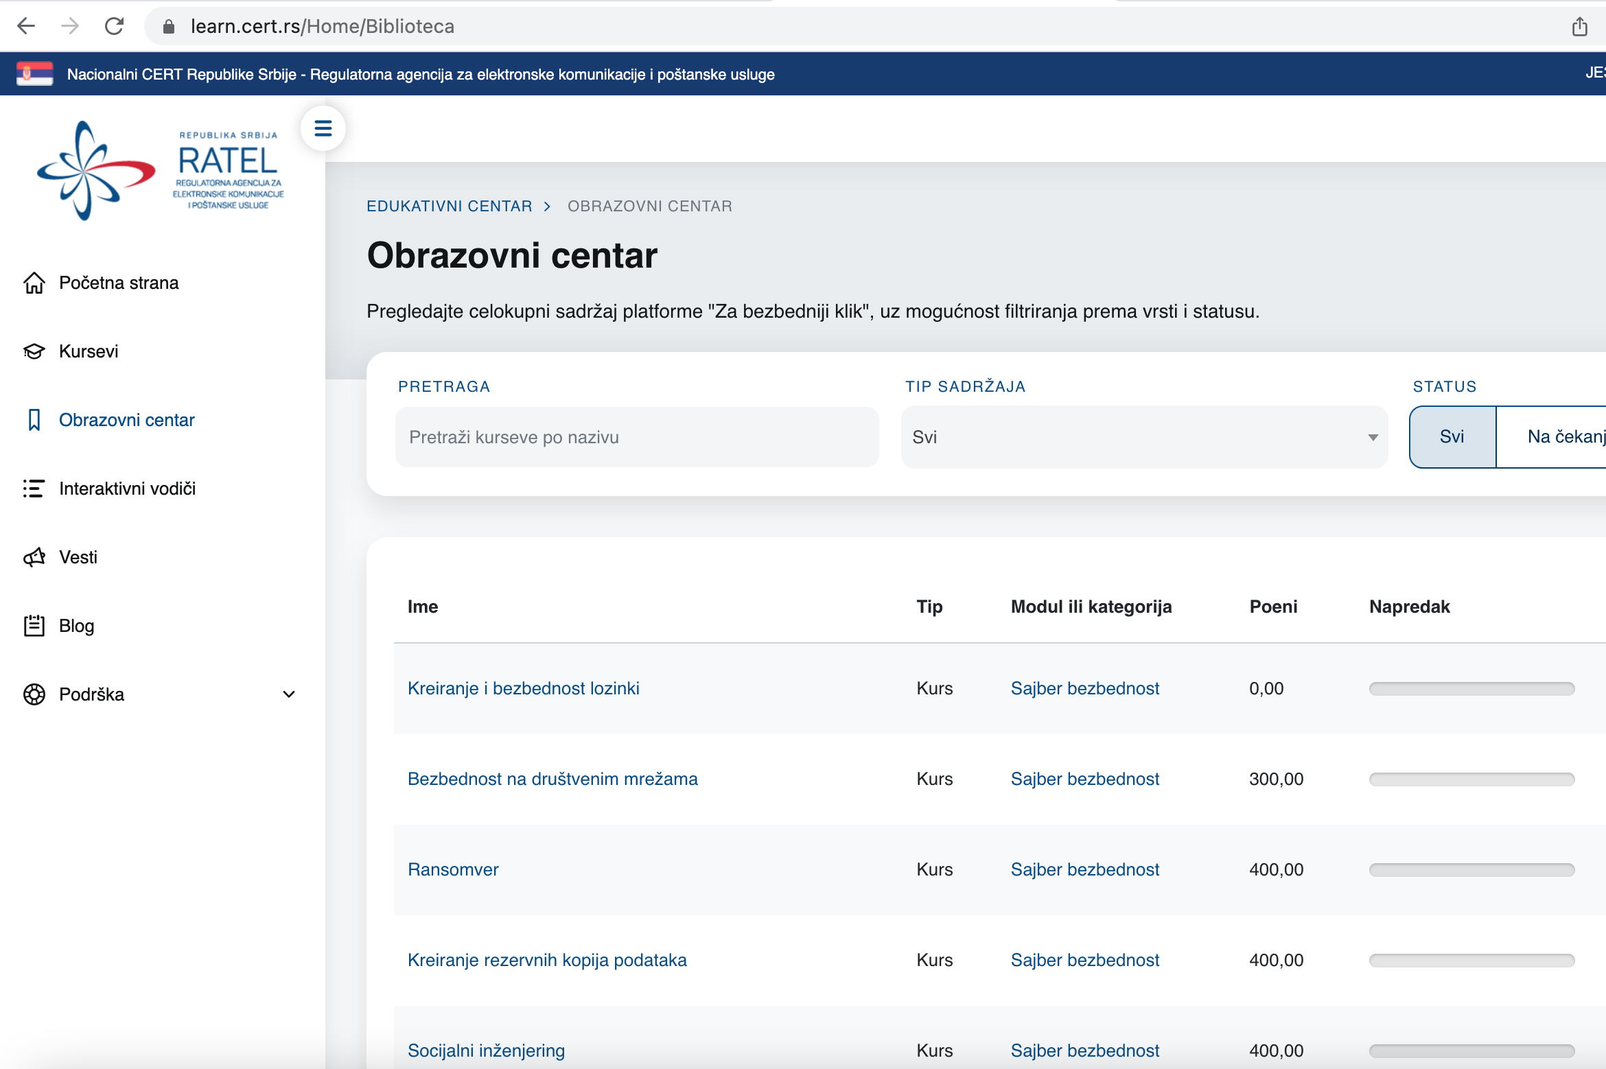
Task: Reload the page with the refresh icon
Action: pyautogui.click(x=114, y=26)
